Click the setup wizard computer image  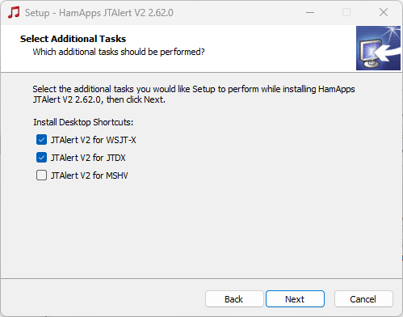[378, 48]
